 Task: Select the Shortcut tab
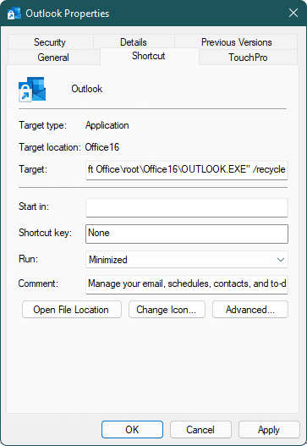[149, 56]
